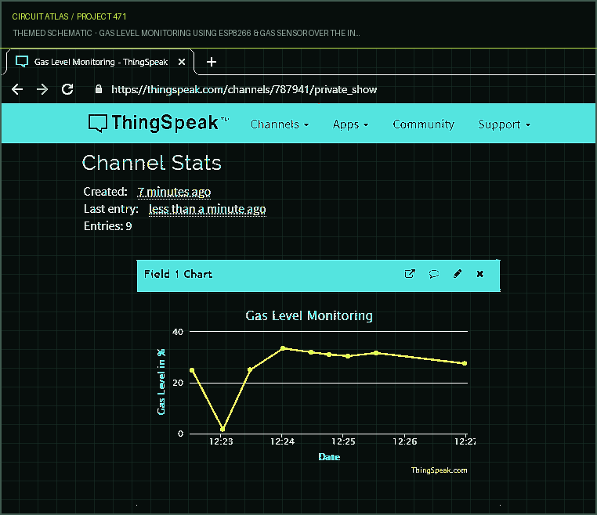The width and height of the screenshot is (597, 515).
Task: Click the '7 minutes ago' created timestamp
Action: tap(174, 192)
